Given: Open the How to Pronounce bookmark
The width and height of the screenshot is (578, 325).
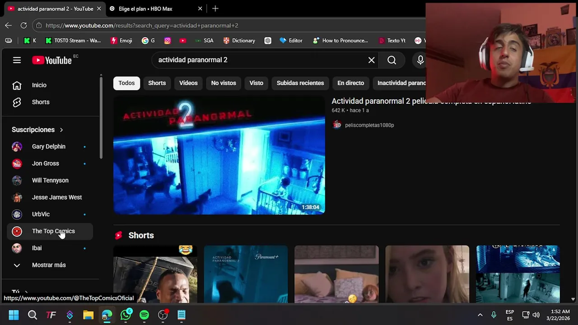Looking at the screenshot, I should pyautogui.click(x=340, y=41).
